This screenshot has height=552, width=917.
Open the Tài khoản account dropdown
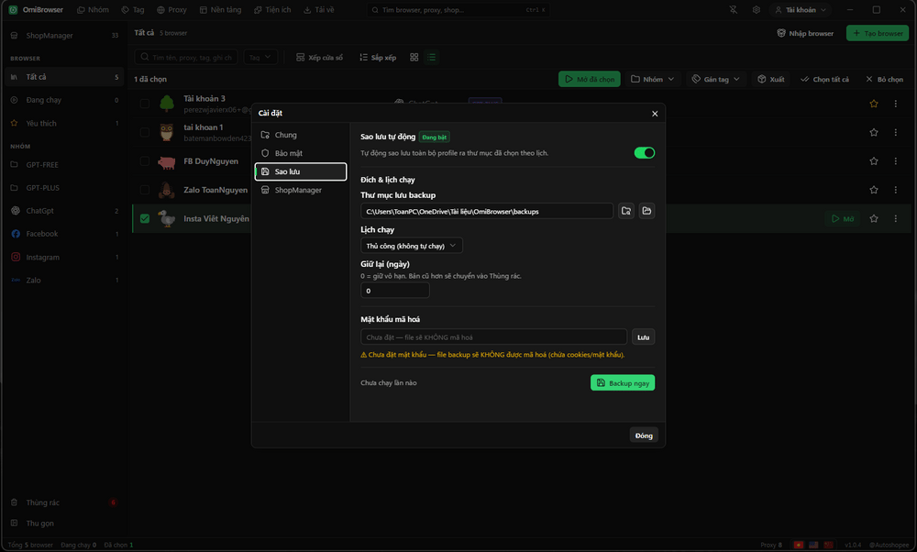pyautogui.click(x=800, y=10)
